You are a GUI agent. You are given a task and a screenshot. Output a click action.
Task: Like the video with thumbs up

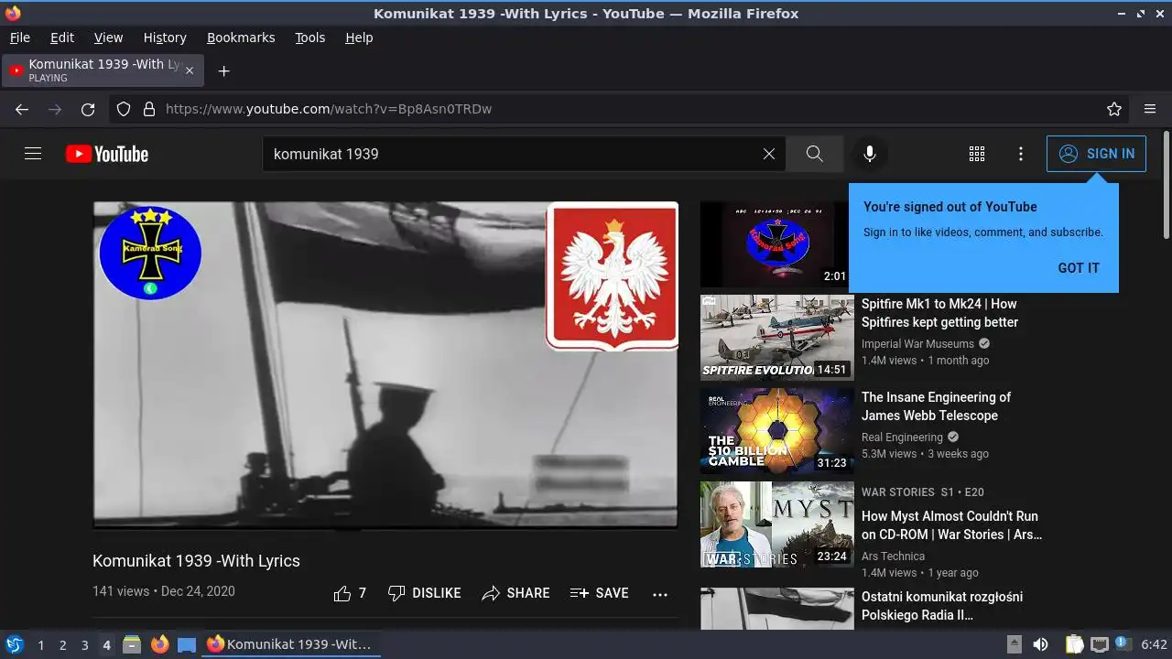[350, 593]
